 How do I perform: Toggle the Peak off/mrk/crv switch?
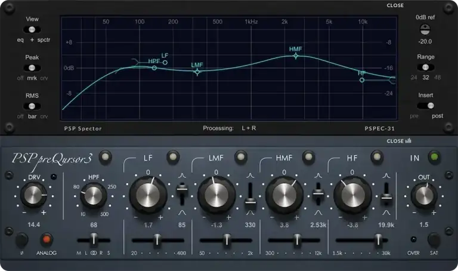[x=32, y=68]
